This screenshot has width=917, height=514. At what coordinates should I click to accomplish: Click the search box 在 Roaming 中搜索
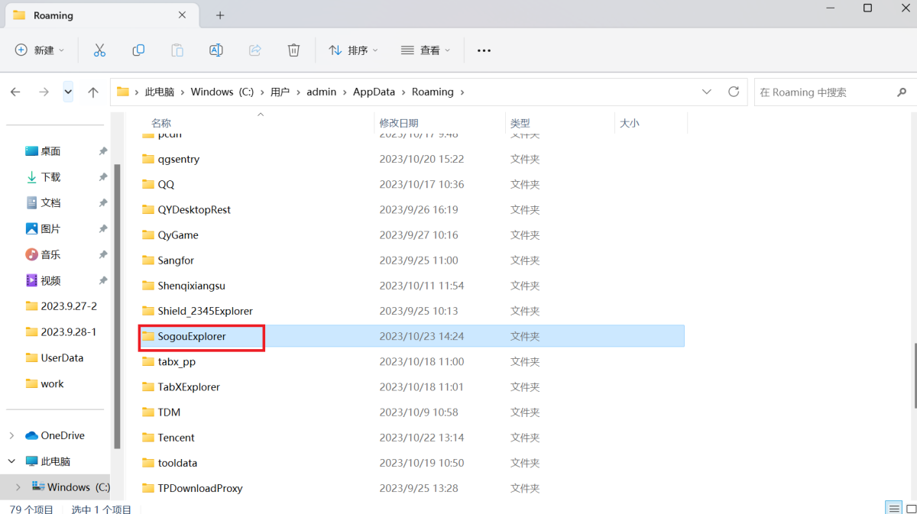(824, 92)
